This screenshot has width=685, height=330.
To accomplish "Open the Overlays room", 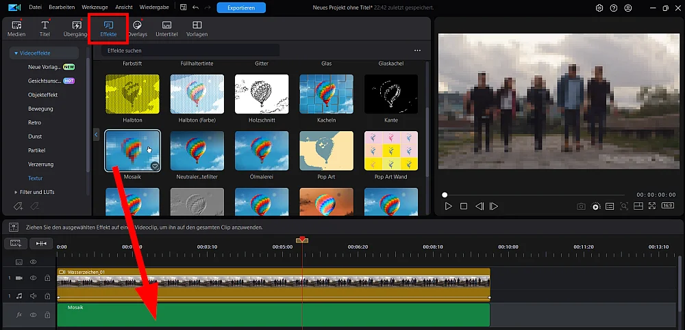I will [x=137, y=28].
